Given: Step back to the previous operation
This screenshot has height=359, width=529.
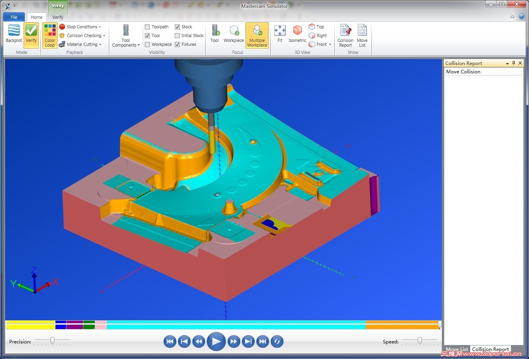Looking at the screenshot, I should tap(184, 341).
